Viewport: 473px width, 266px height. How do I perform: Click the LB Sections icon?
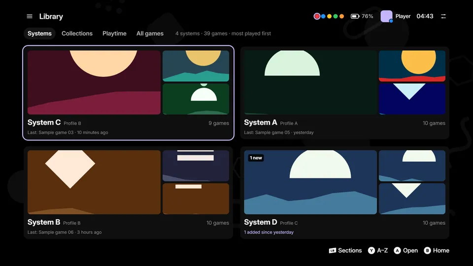[x=332, y=251]
